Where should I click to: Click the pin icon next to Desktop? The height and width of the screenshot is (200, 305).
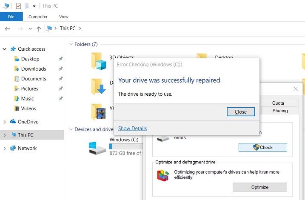pyautogui.click(x=61, y=59)
